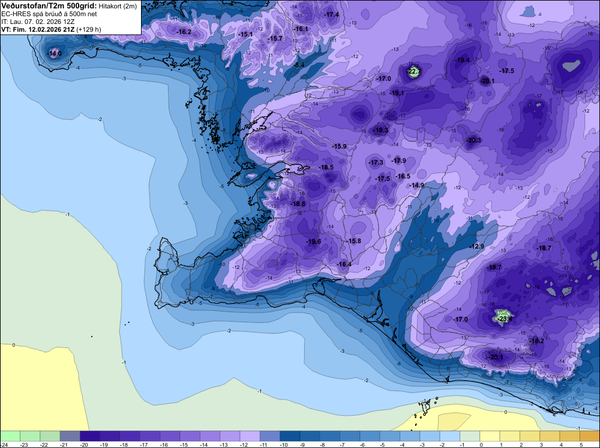Screen dimensions: 600x448
Task: Click the valid time "VT: Fim. 12.02.2026 21Z"
Action: (x=38, y=29)
